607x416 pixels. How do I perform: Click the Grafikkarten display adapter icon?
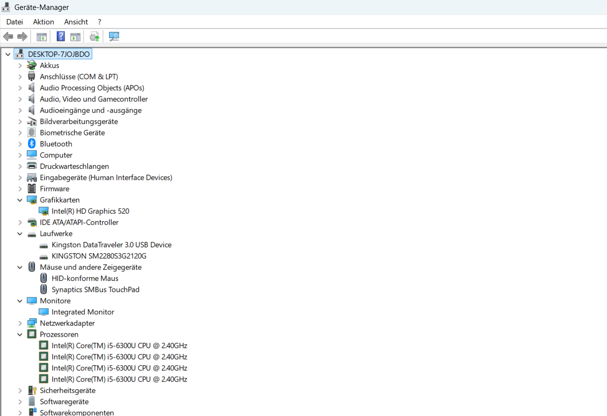(x=32, y=200)
